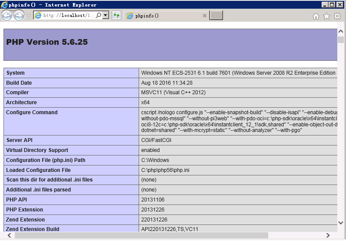Click the localhost URL address field
The width and height of the screenshot is (346, 241).
tap(67, 15)
